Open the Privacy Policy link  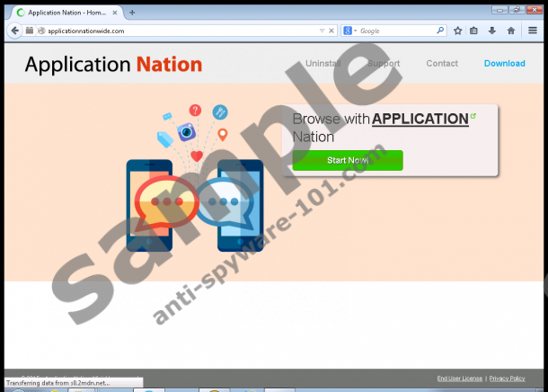508,379
